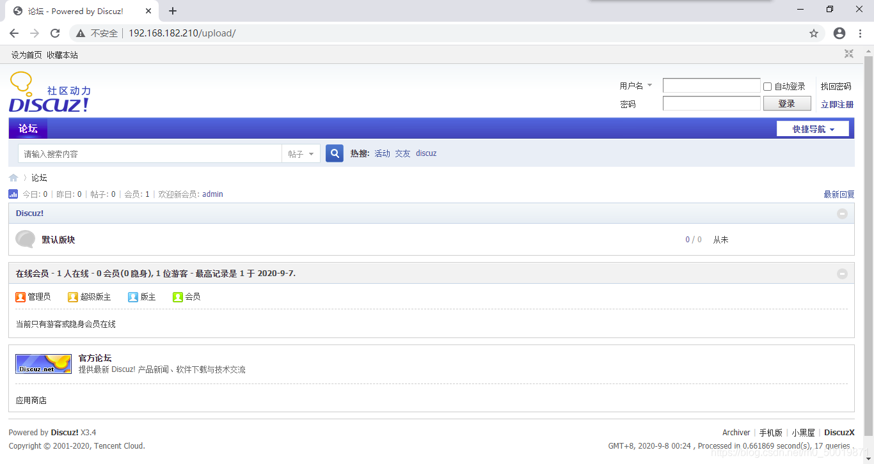The height and width of the screenshot is (464, 874).
Task: Click the Discuz.net banner image
Action: [x=44, y=364]
